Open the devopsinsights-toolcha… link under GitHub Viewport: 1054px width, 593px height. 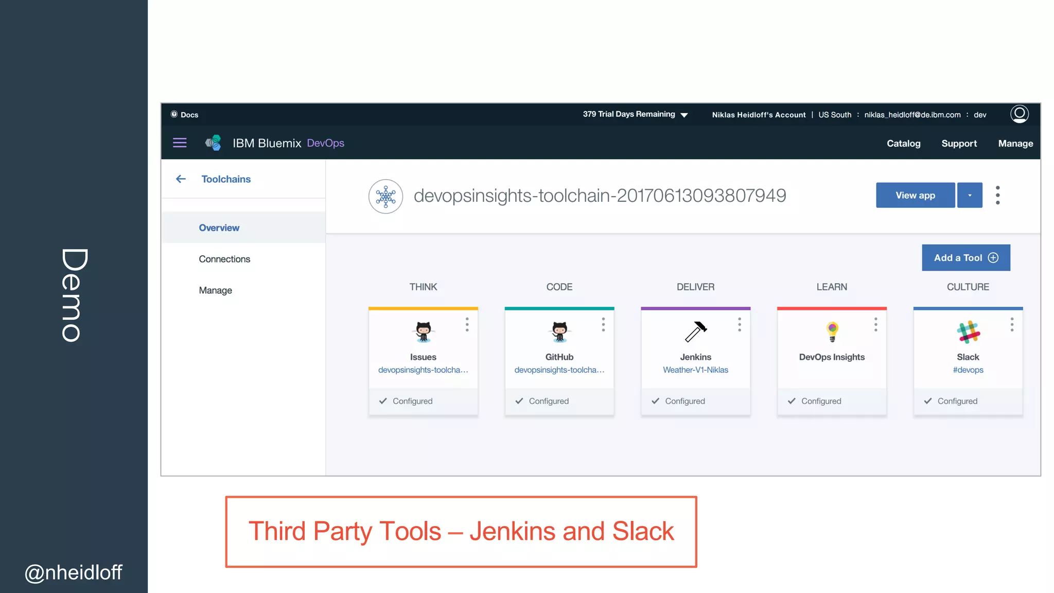[x=559, y=370]
